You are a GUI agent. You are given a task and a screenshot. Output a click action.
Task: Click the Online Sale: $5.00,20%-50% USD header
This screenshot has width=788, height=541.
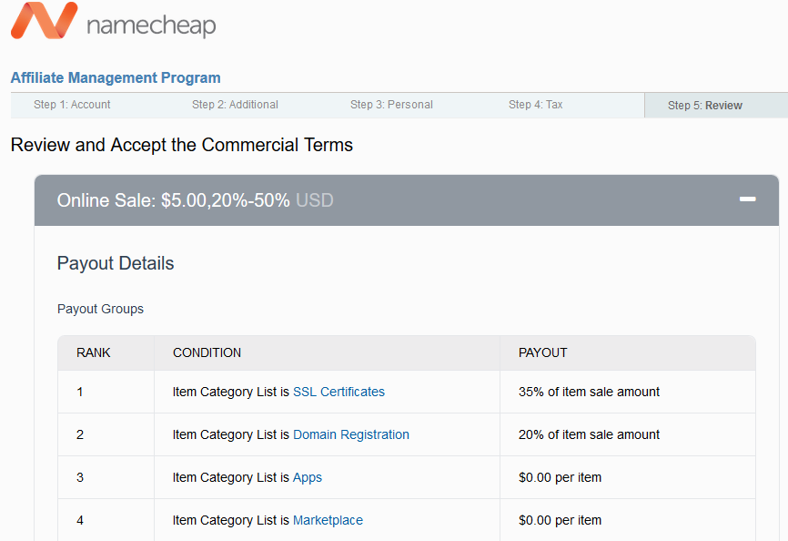point(407,200)
